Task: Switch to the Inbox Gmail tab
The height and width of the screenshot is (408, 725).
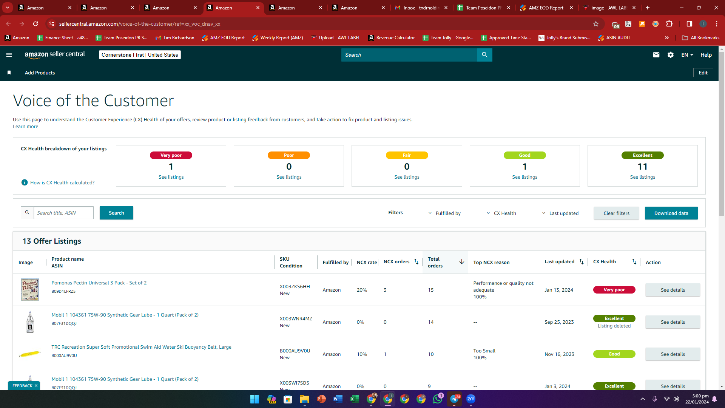Action: 421,8
